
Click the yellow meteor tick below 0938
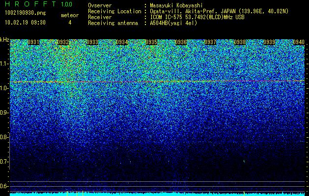244,194
